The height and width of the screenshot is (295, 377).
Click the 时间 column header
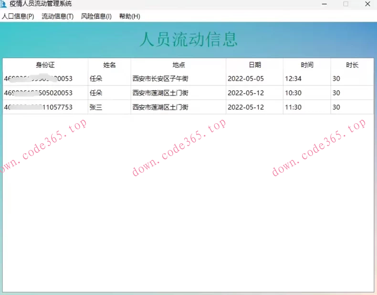307,65
